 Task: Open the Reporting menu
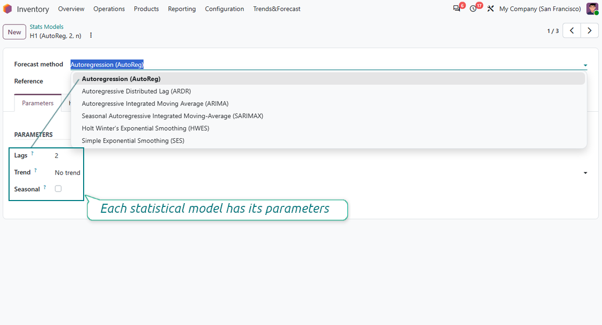(x=182, y=9)
